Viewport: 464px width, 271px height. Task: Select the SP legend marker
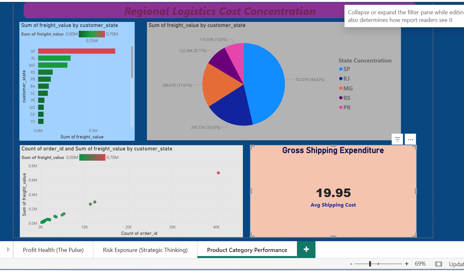(x=341, y=69)
